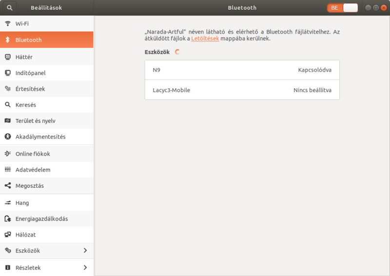This screenshot has height=276, width=390.
Task: Click the Online fiókok icon
Action: click(x=8, y=154)
